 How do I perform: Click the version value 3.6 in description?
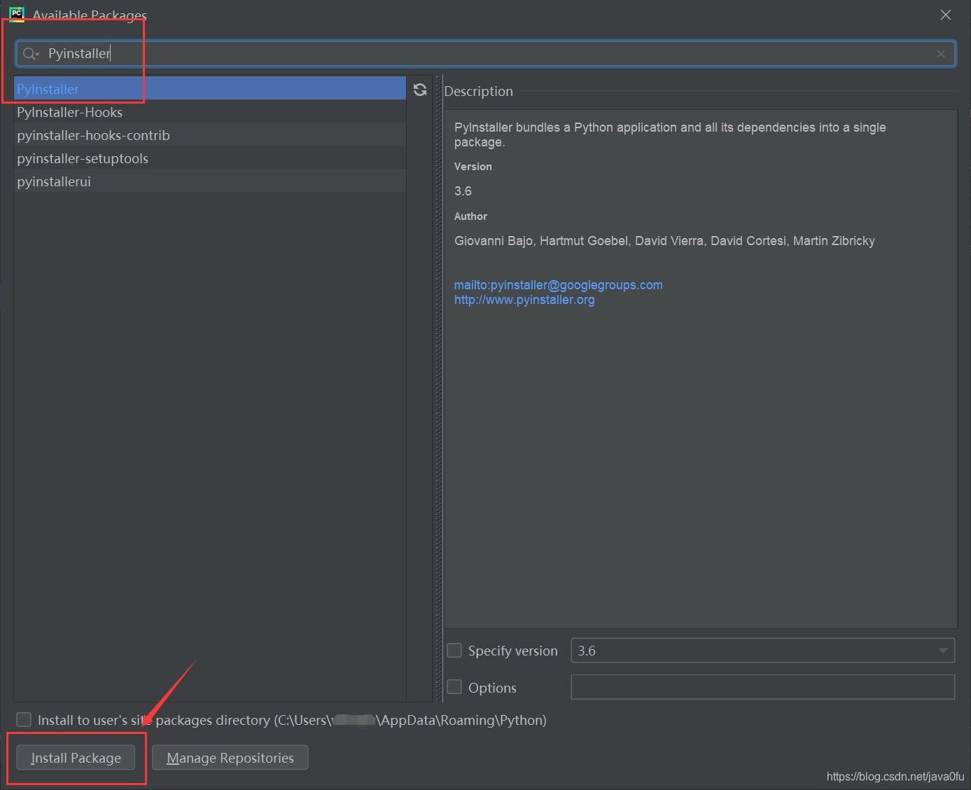point(463,191)
